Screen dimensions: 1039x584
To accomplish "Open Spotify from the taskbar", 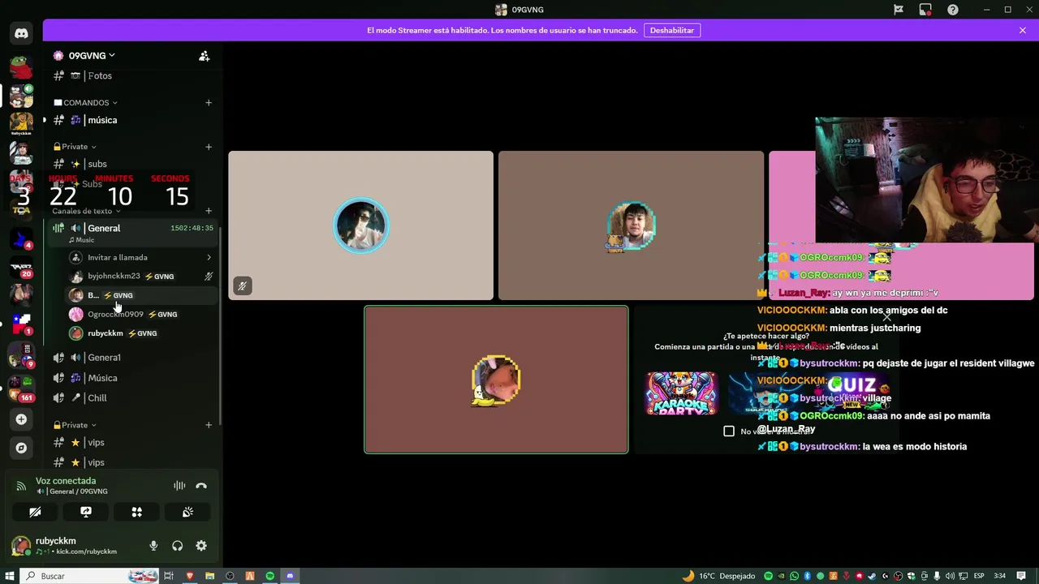I will coord(269,576).
